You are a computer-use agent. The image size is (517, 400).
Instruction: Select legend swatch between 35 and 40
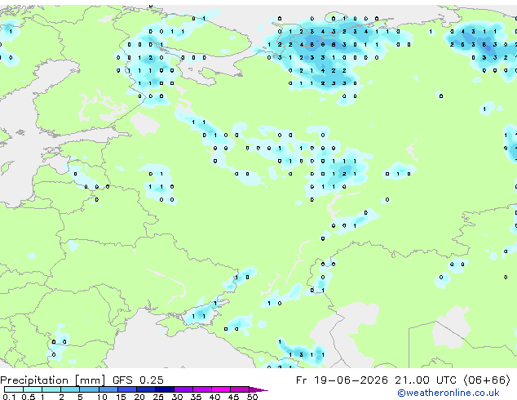pyautogui.click(x=201, y=389)
